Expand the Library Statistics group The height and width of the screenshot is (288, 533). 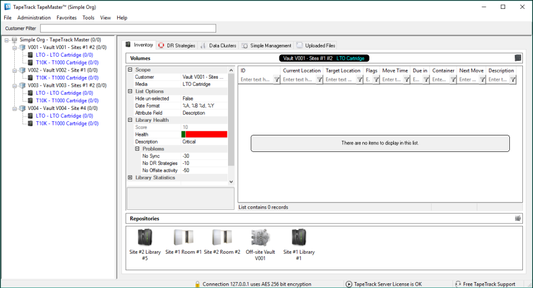[130, 177]
